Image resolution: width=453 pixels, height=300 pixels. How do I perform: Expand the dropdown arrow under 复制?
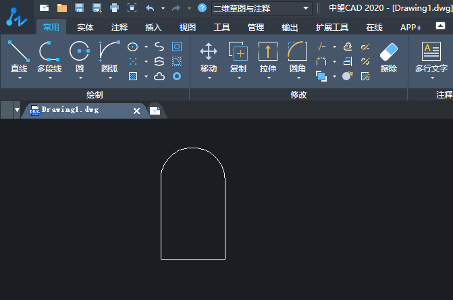coord(239,78)
